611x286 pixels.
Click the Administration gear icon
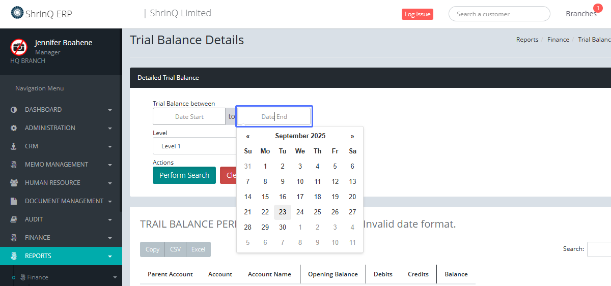tap(14, 128)
